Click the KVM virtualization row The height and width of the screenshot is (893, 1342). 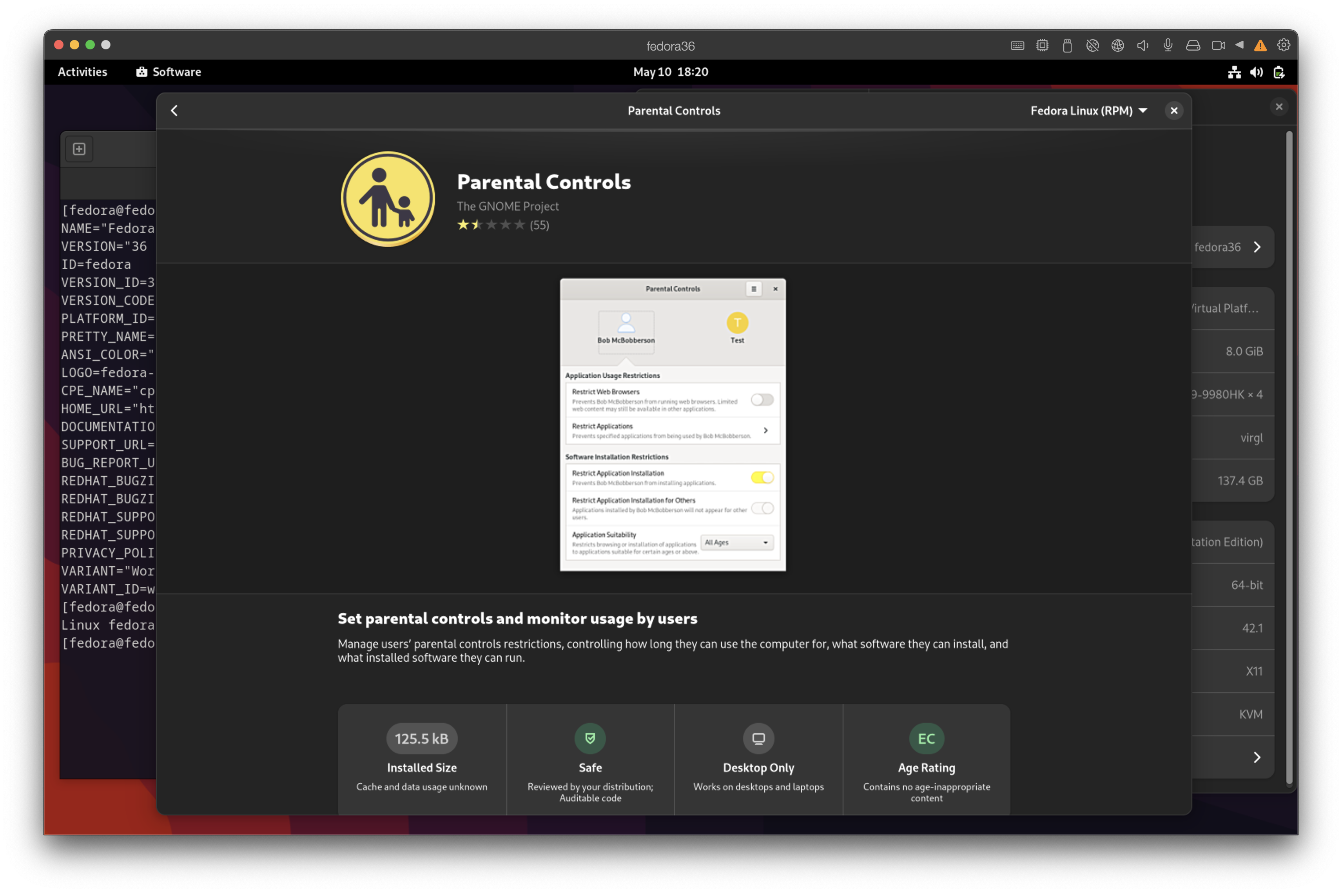[1233, 714]
